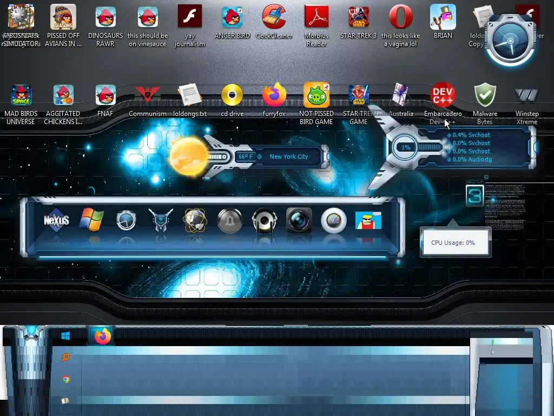Click the 1% CPU meter gauge

(x=406, y=147)
